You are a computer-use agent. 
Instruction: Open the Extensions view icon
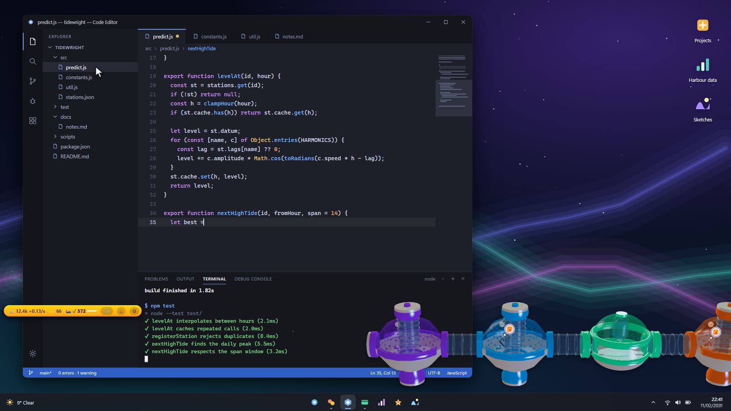click(32, 121)
